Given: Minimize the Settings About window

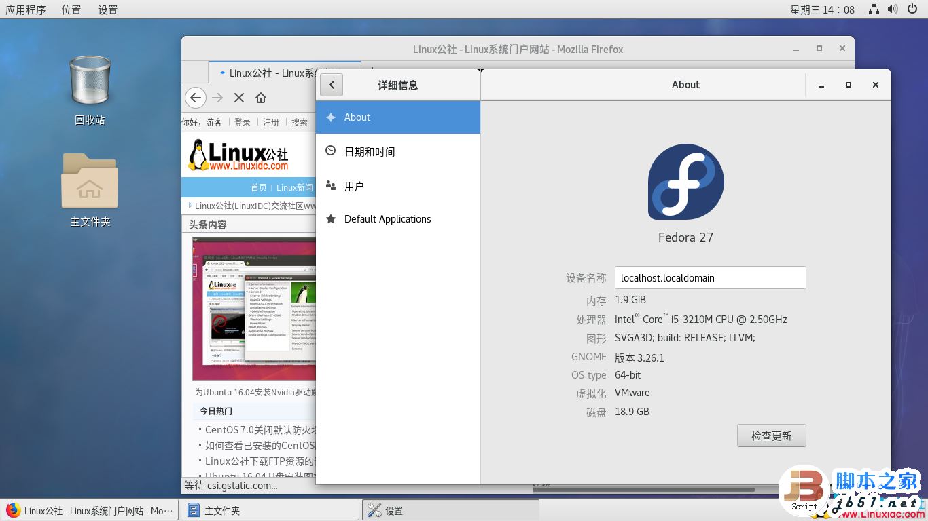Looking at the screenshot, I should click(x=821, y=85).
